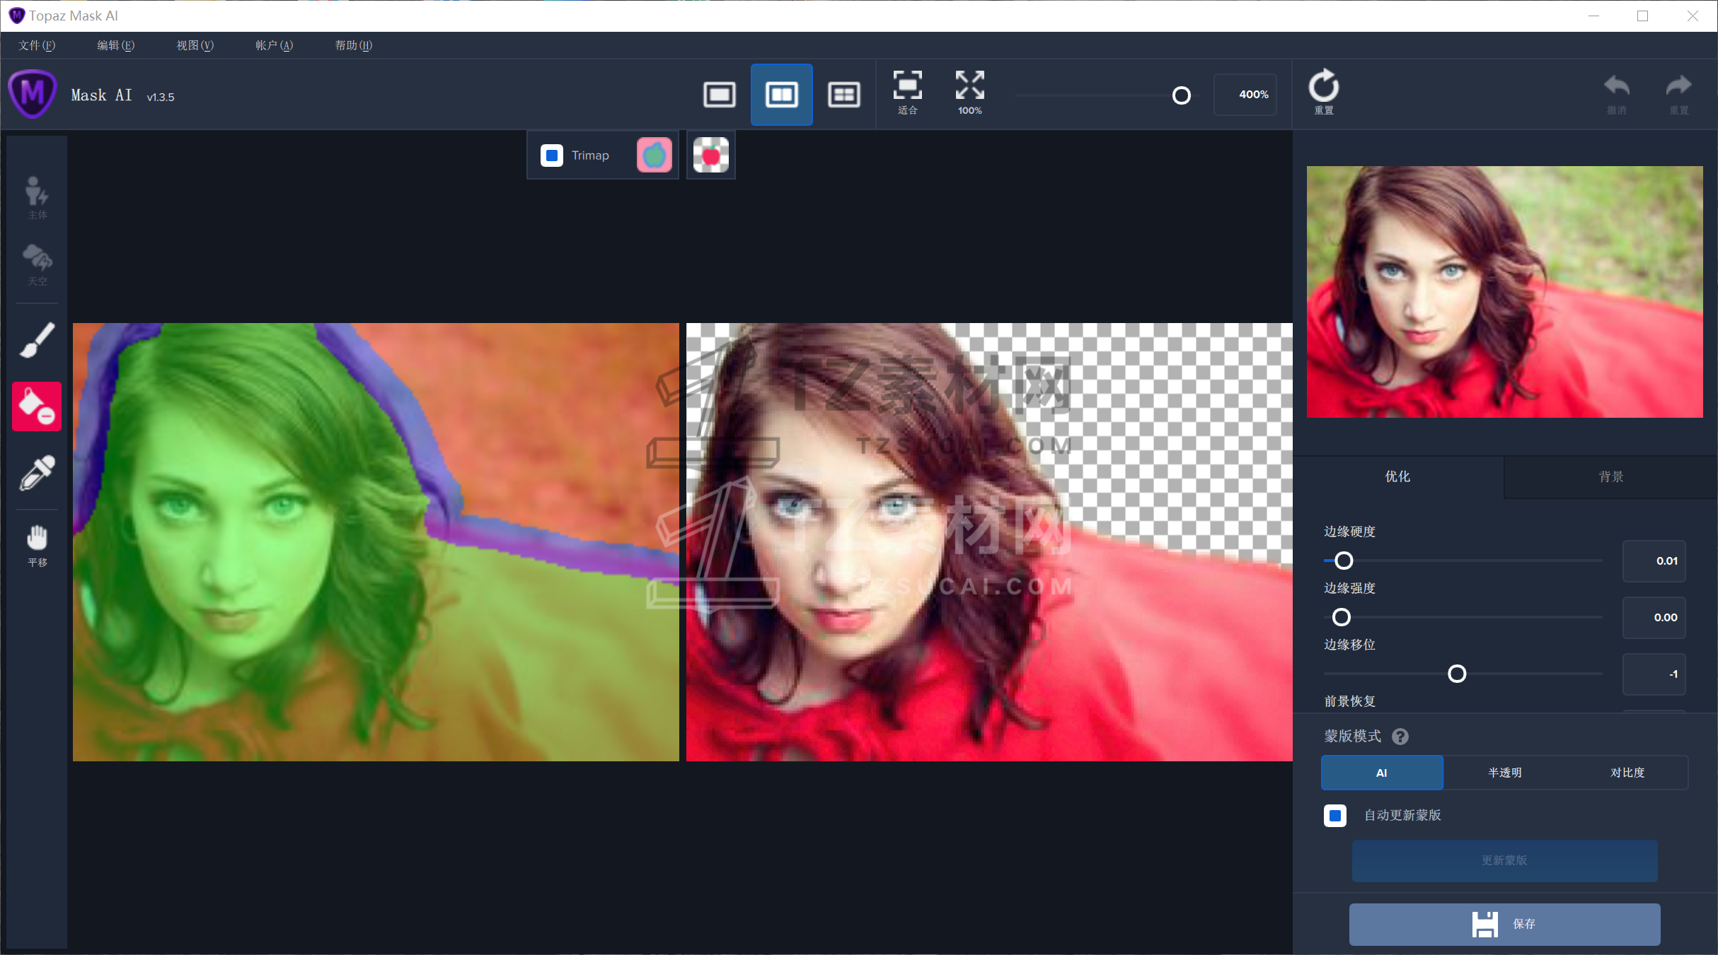Switch to single view layout
This screenshot has height=955, width=1718.
coord(719,95)
